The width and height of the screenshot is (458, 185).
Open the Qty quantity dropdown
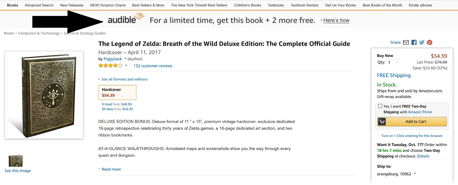[x=393, y=62]
